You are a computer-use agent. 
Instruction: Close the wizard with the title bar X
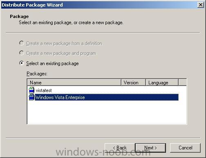click(x=201, y=5)
